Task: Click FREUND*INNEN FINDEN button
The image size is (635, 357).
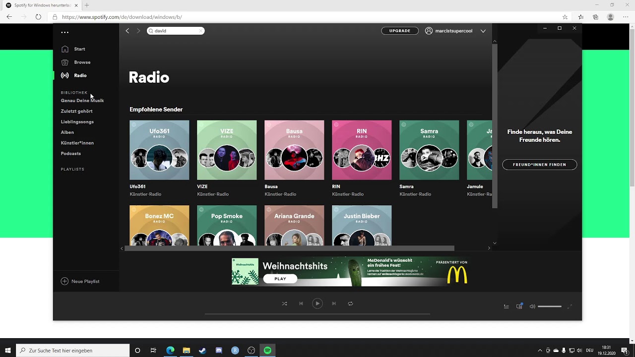Action: [x=539, y=165]
